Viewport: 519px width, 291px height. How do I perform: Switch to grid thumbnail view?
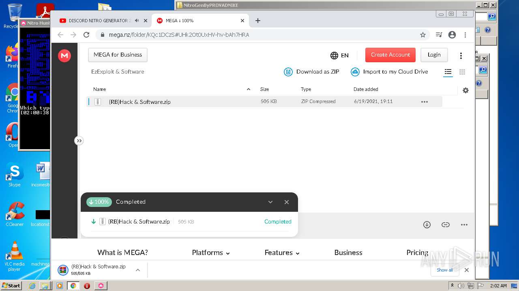click(x=462, y=72)
